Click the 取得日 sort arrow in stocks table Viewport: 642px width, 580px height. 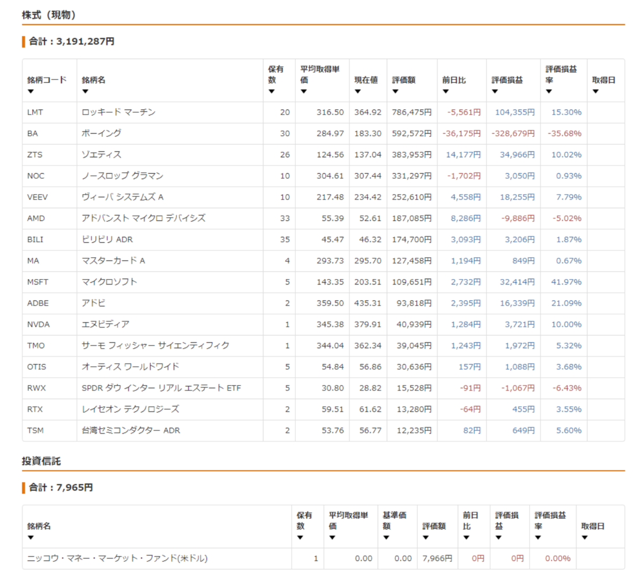(x=595, y=91)
